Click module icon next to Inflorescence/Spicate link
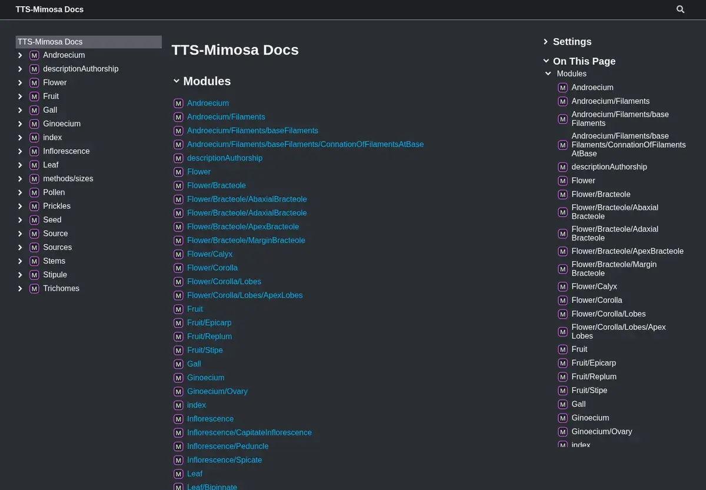706x490 pixels. pos(178,461)
